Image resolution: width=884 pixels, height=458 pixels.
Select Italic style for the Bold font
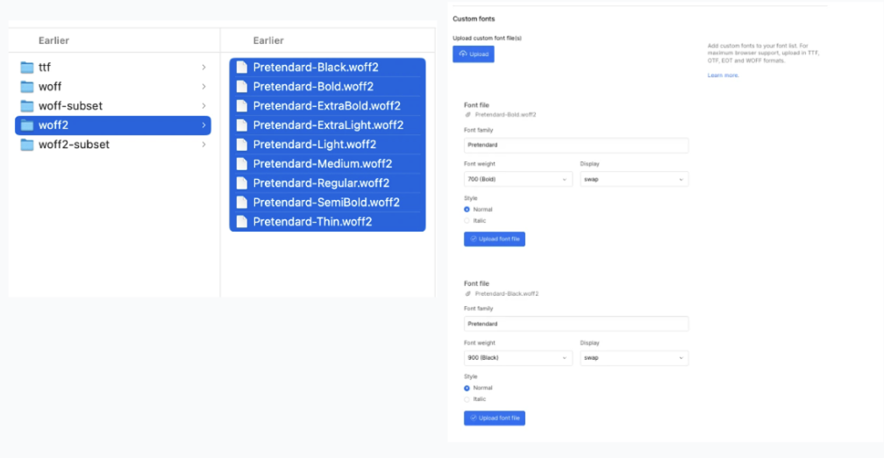(467, 220)
